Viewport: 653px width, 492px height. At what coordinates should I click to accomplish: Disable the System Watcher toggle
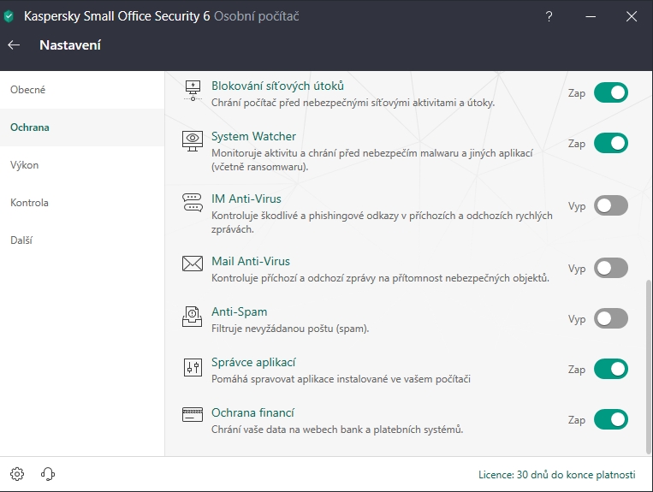tap(611, 143)
